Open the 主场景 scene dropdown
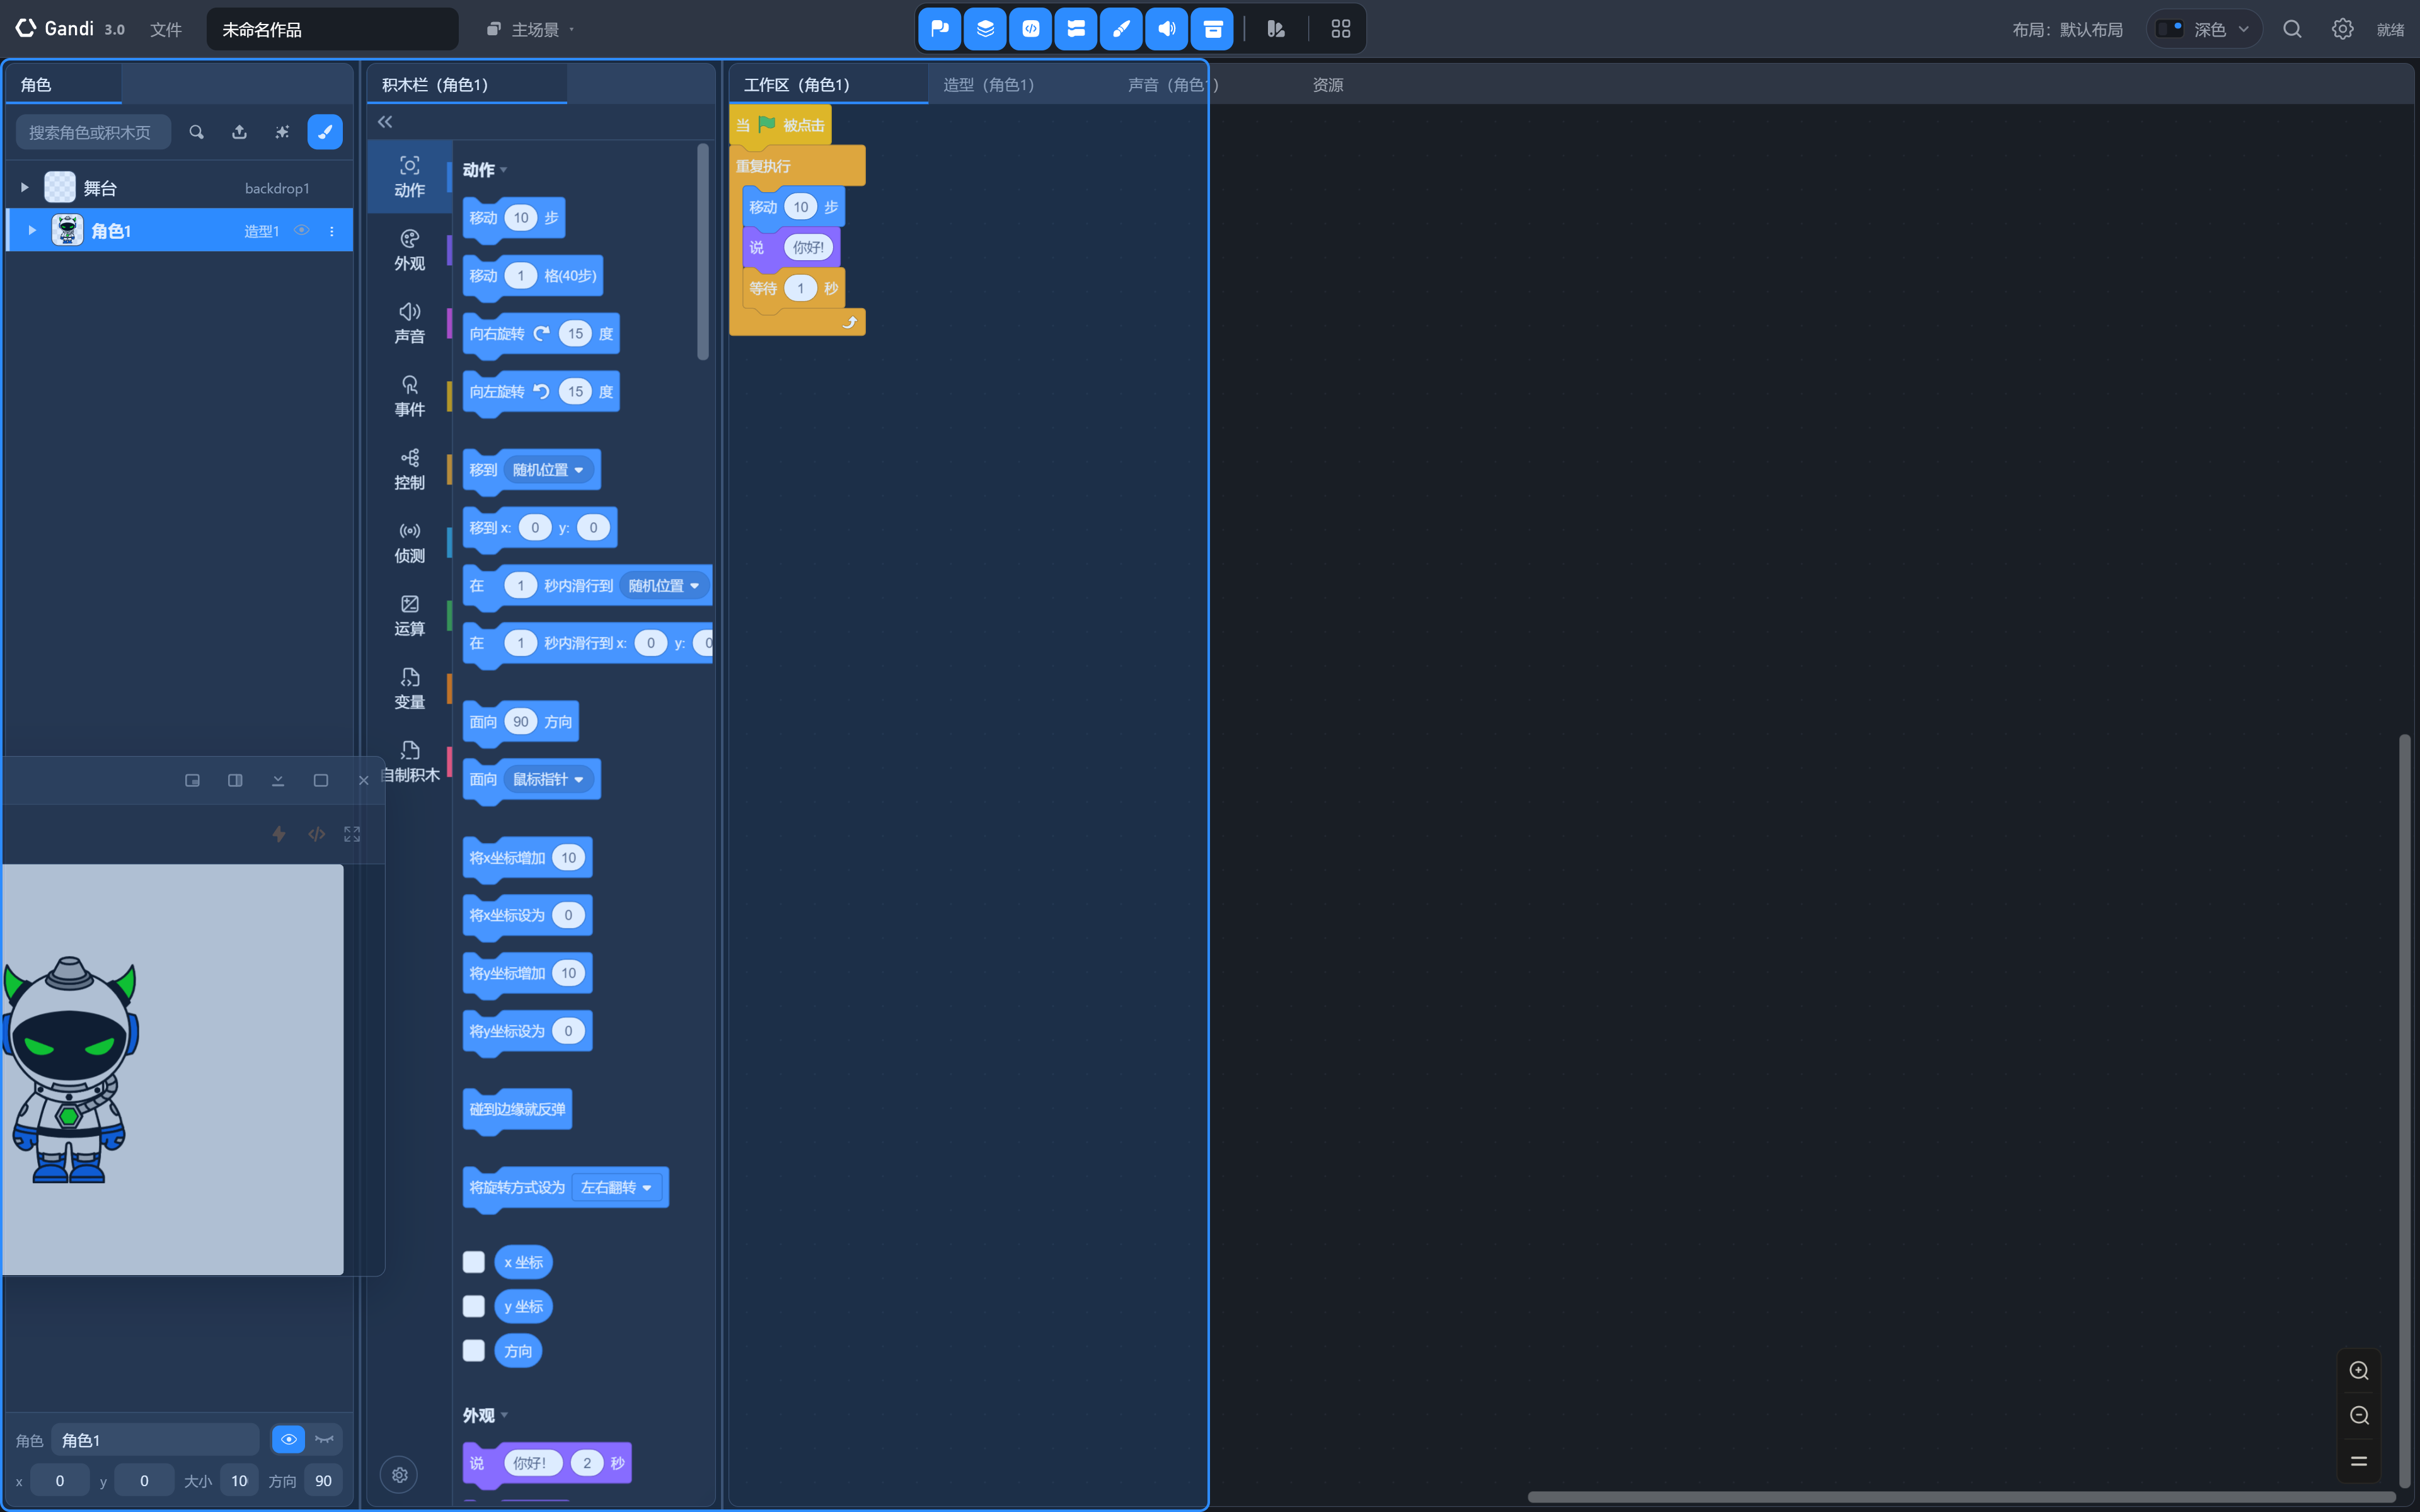The height and width of the screenshot is (1512, 2420). point(531,29)
